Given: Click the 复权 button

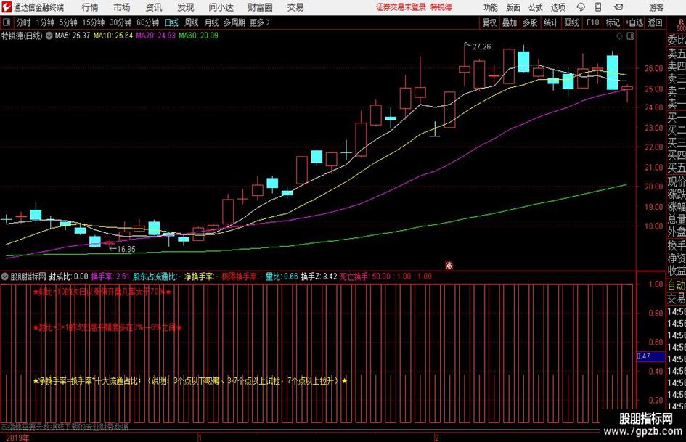Looking at the screenshot, I should point(489,22).
